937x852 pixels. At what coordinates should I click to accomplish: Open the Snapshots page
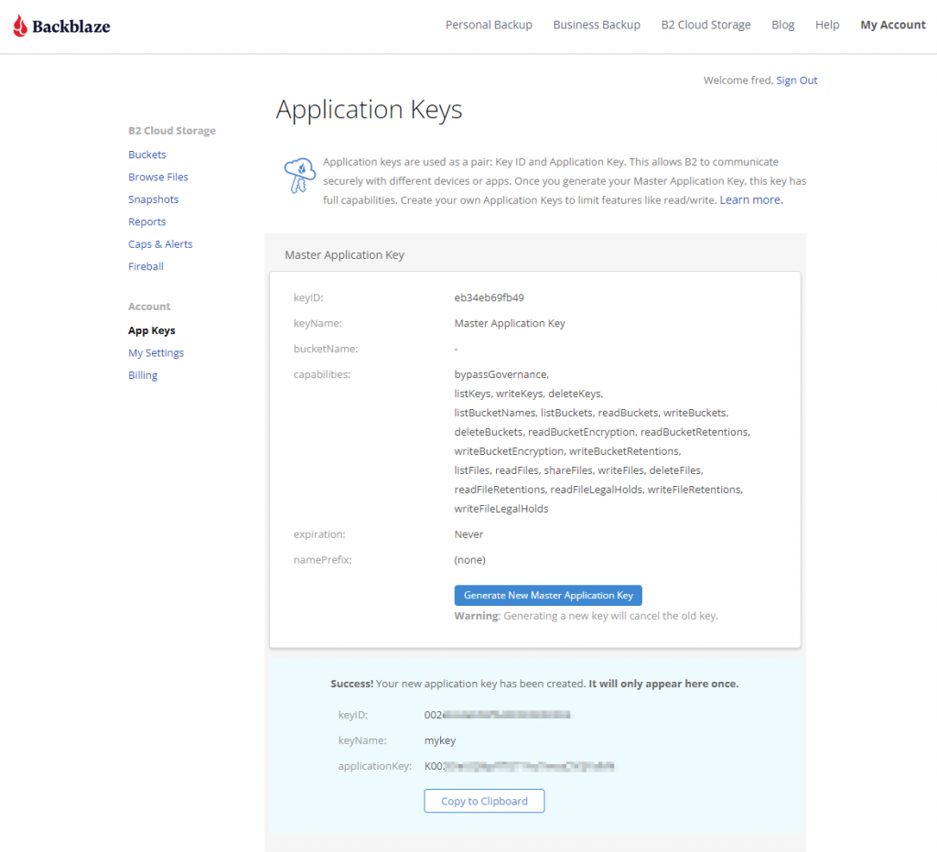pyautogui.click(x=153, y=200)
